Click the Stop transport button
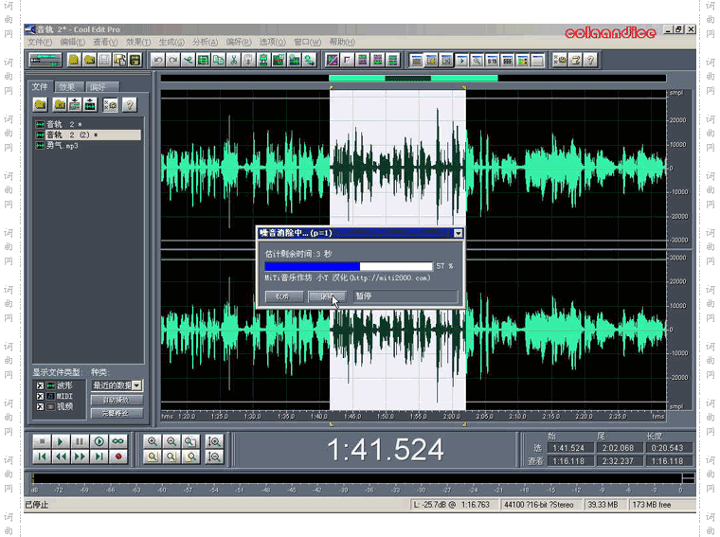 tap(42, 441)
